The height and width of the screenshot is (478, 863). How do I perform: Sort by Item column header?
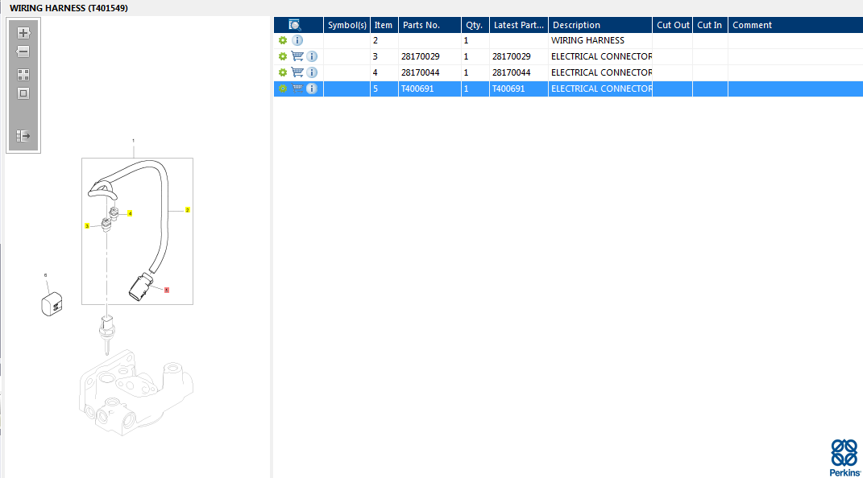[x=384, y=25]
